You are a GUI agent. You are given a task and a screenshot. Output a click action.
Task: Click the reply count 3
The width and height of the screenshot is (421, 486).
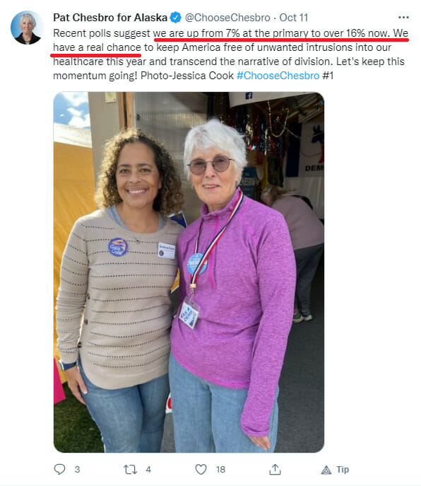pyautogui.click(x=77, y=470)
